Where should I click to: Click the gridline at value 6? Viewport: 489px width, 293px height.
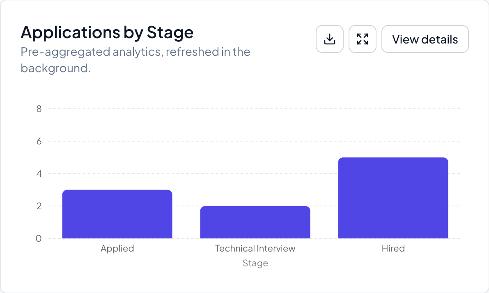(x=255, y=141)
